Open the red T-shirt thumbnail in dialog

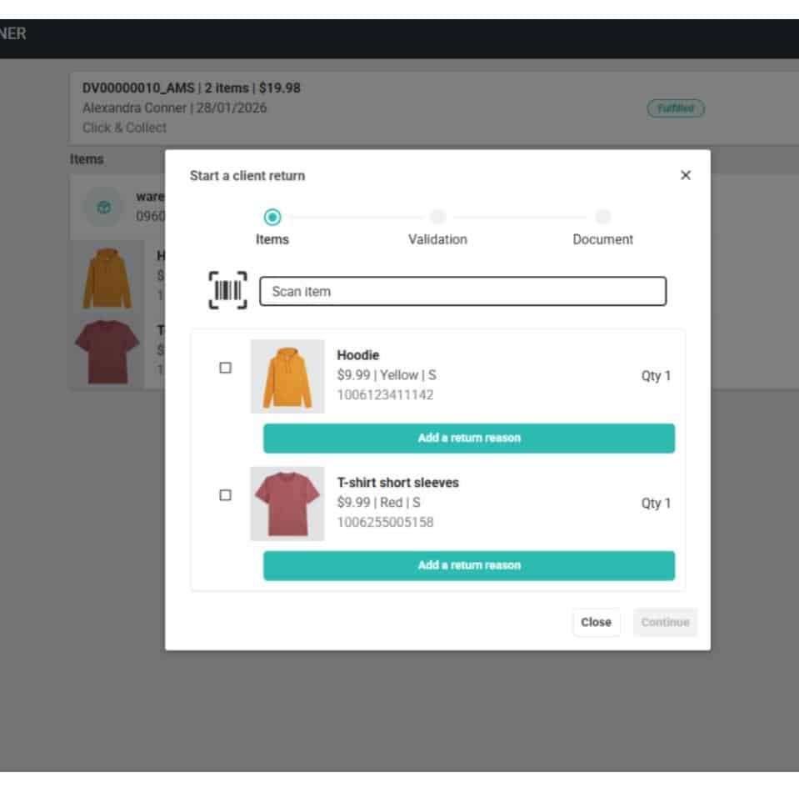click(x=287, y=504)
